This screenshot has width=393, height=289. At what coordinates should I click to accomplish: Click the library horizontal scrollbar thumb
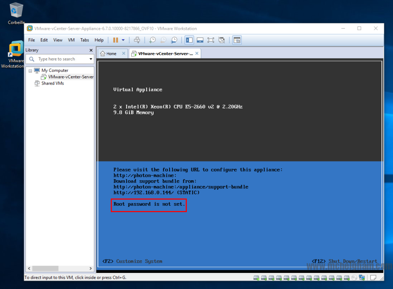[45, 268]
